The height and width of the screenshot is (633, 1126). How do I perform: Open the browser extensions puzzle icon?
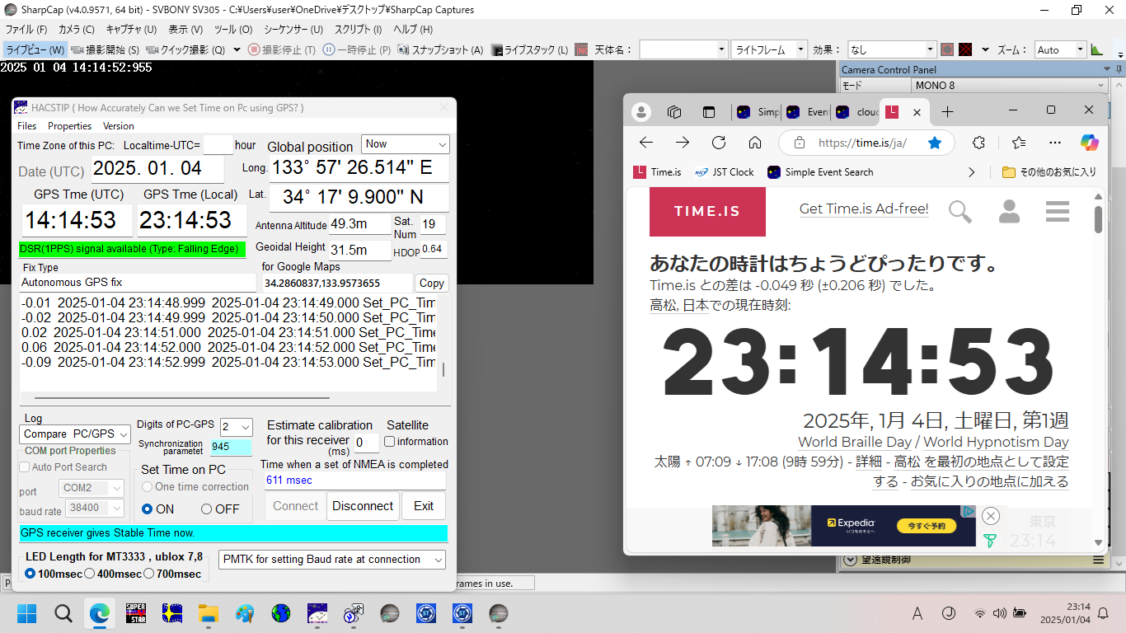978,143
